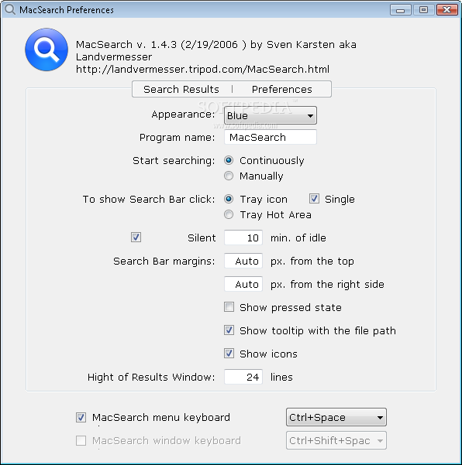
Task: Select the Continuously radio button
Action: click(229, 160)
